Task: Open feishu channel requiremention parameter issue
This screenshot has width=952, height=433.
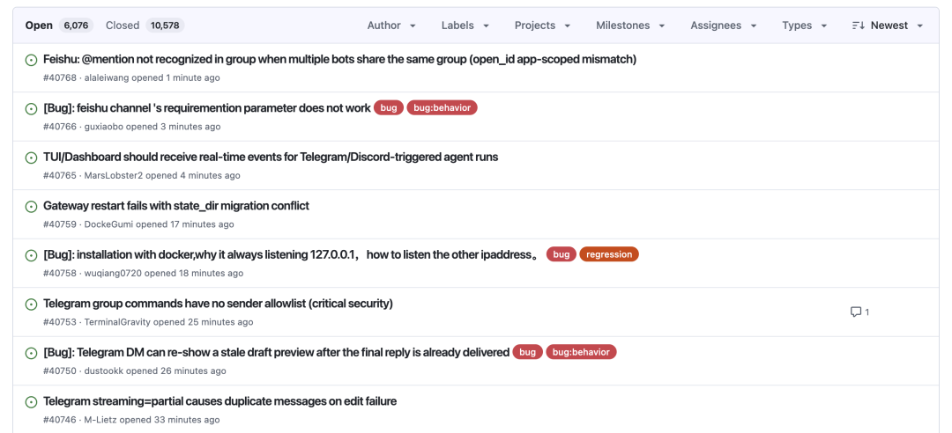Action: [206, 108]
